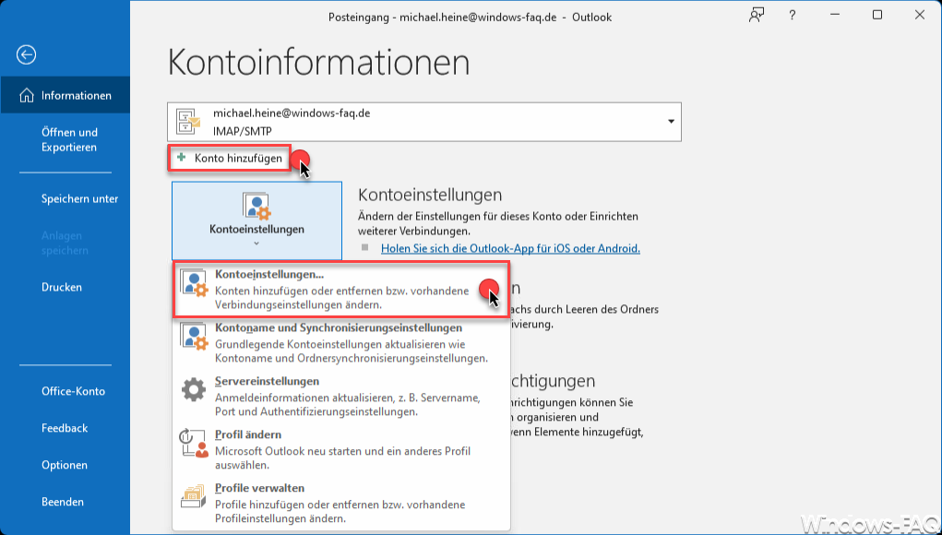Open the Outlook-App für iOS oder Android link
942x535 pixels.
pos(510,248)
